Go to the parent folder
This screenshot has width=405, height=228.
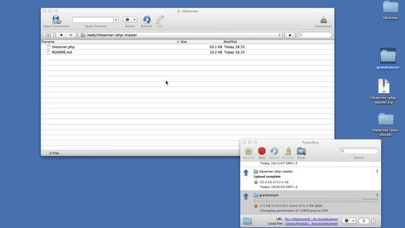pyautogui.click(x=290, y=35)
